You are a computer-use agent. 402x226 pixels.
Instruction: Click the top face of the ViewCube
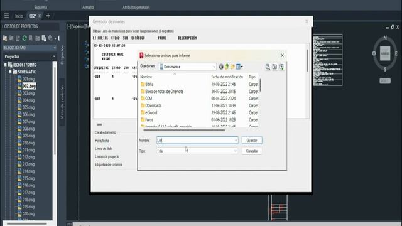coord(385,53)
